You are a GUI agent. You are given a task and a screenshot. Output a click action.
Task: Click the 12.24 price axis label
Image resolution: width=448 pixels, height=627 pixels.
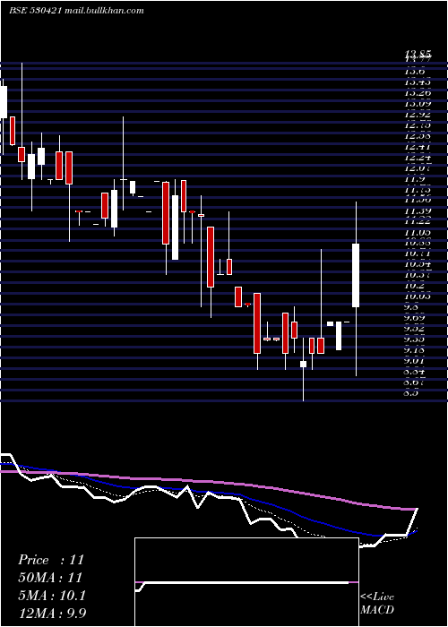(418, 158)
